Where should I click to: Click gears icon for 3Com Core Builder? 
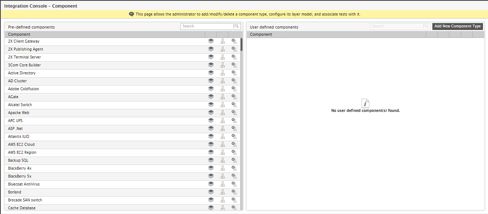[x=234, y=65]
